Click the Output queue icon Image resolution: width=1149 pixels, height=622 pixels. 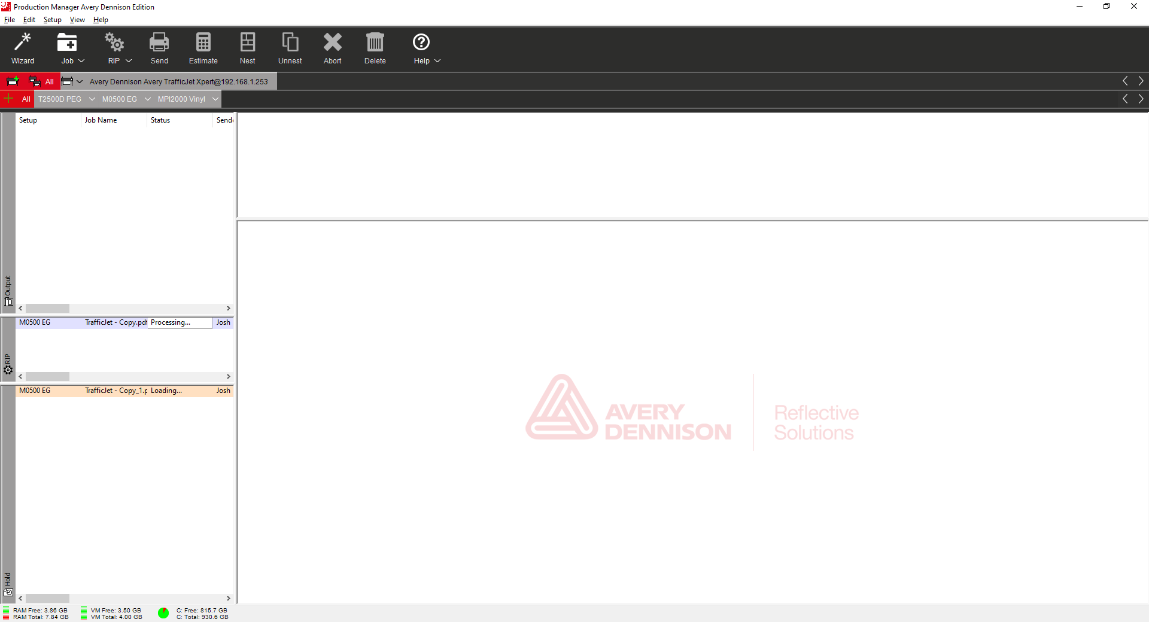tap(8, 302)
